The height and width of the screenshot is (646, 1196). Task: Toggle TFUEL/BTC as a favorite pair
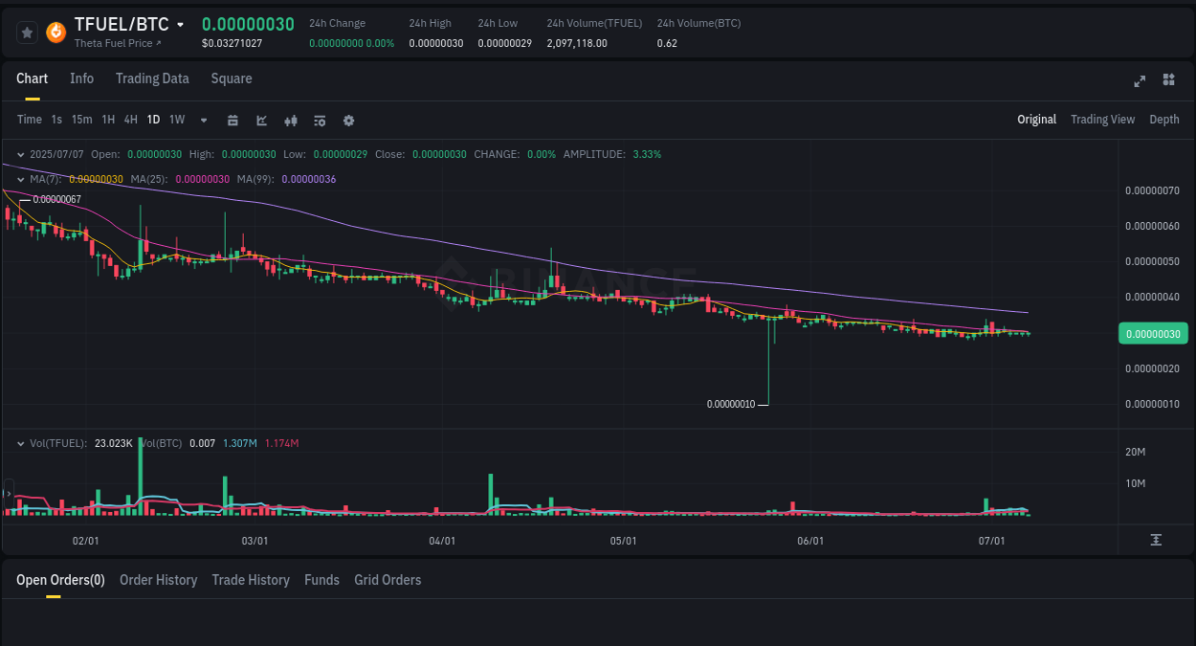pyautogui.click(x=27, y=32)
